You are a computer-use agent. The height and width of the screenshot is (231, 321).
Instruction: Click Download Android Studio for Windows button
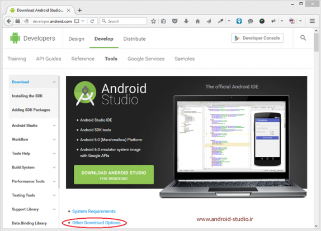pos(114,175)
